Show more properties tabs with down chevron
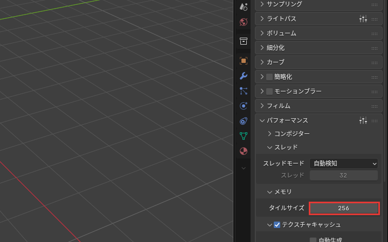The image size is (388, 242). coord(244,168)
